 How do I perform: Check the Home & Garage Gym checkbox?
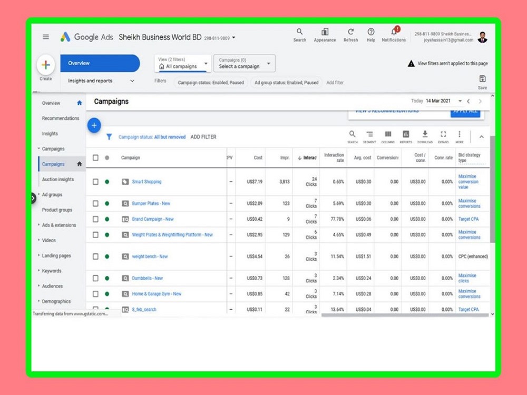[95, 294]
